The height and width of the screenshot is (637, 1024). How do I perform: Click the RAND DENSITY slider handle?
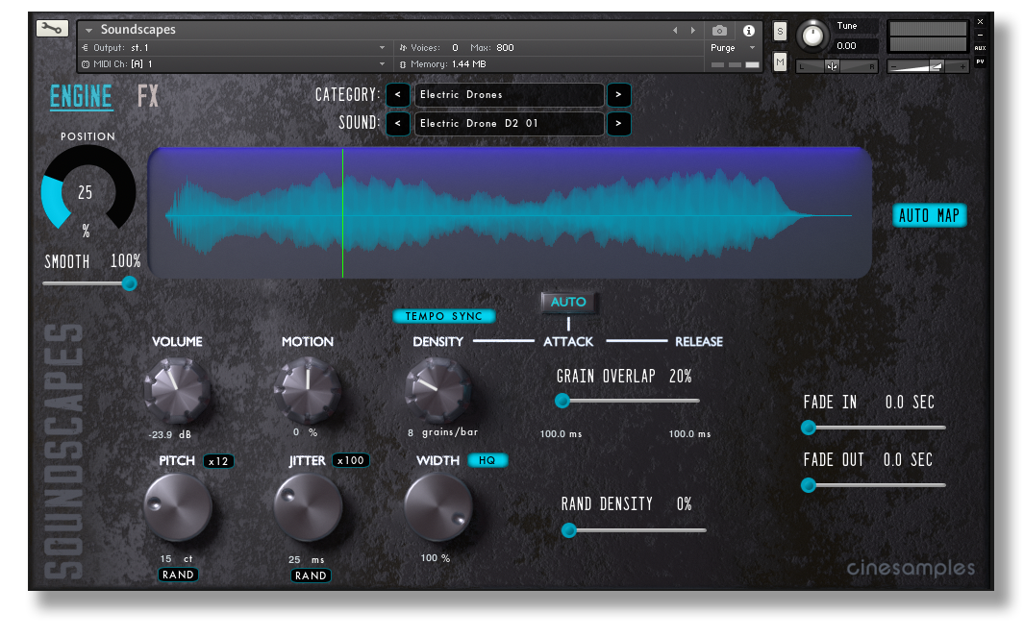pyautogui.click(x=569, y=530)
